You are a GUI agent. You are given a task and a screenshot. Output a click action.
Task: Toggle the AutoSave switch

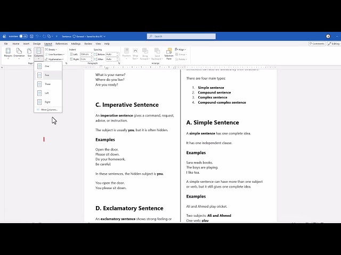click(x=23, y=36)
